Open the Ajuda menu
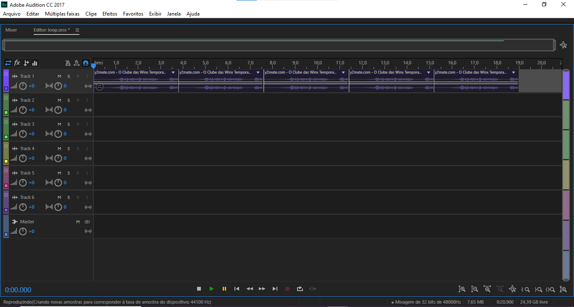 coord(193,14)
